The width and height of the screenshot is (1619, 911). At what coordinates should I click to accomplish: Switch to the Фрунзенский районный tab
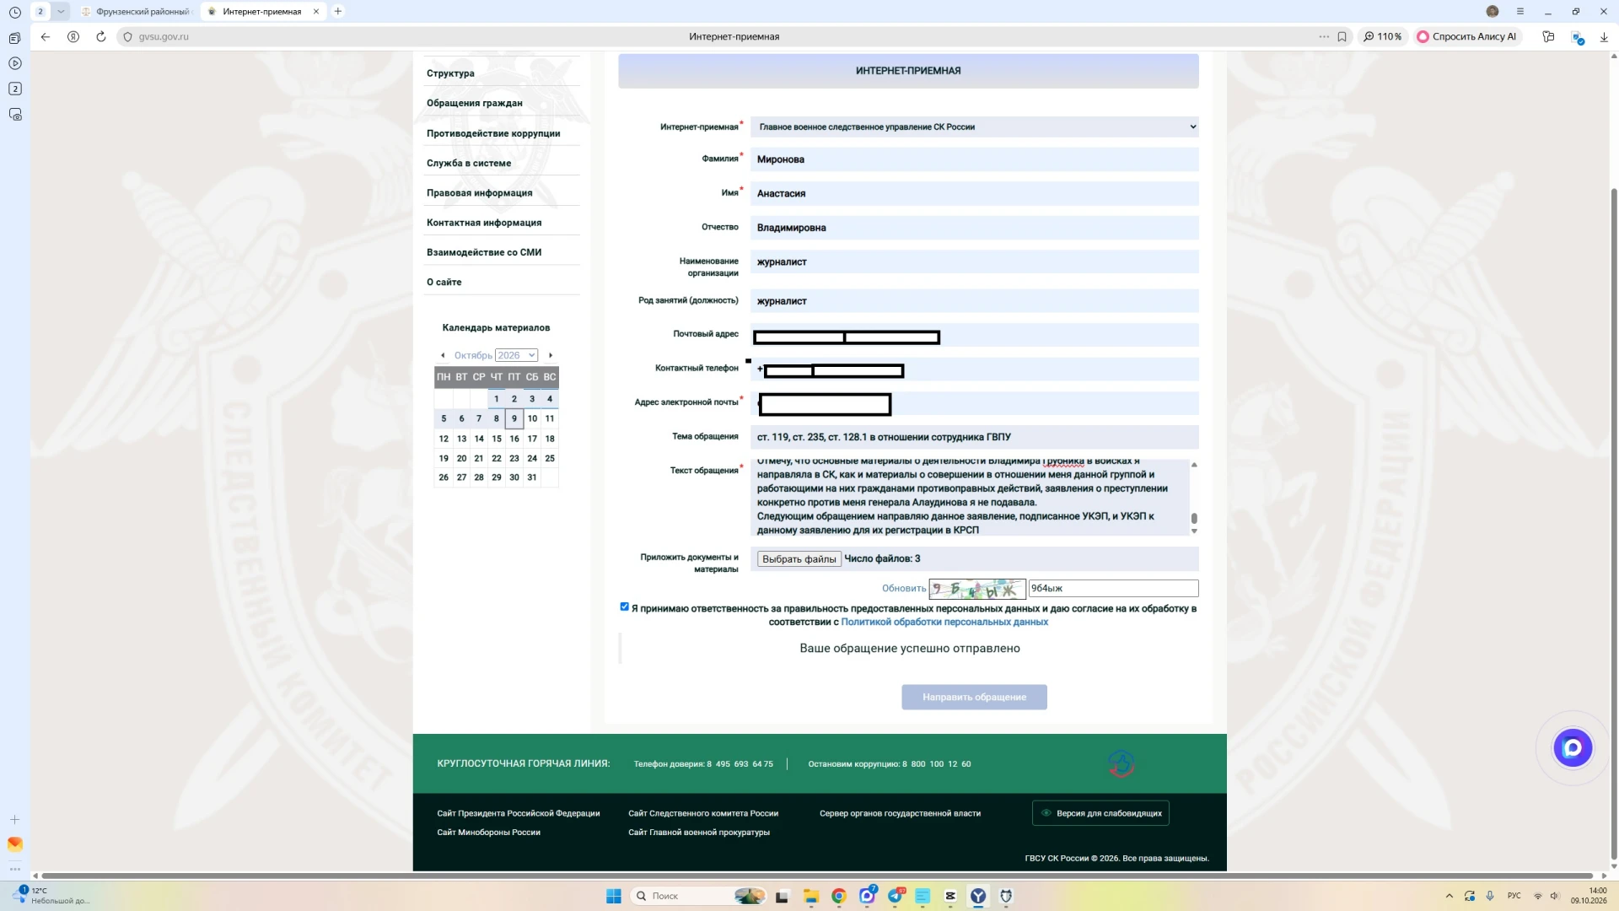pyautogui.click(x=137, y=12)
